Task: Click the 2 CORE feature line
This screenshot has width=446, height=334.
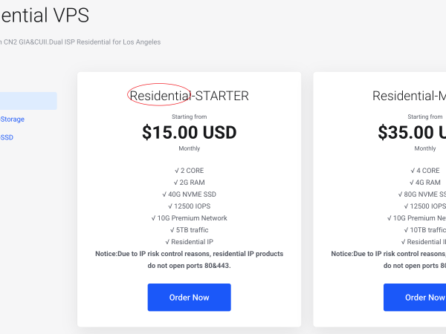Action: tap(189, 171)
